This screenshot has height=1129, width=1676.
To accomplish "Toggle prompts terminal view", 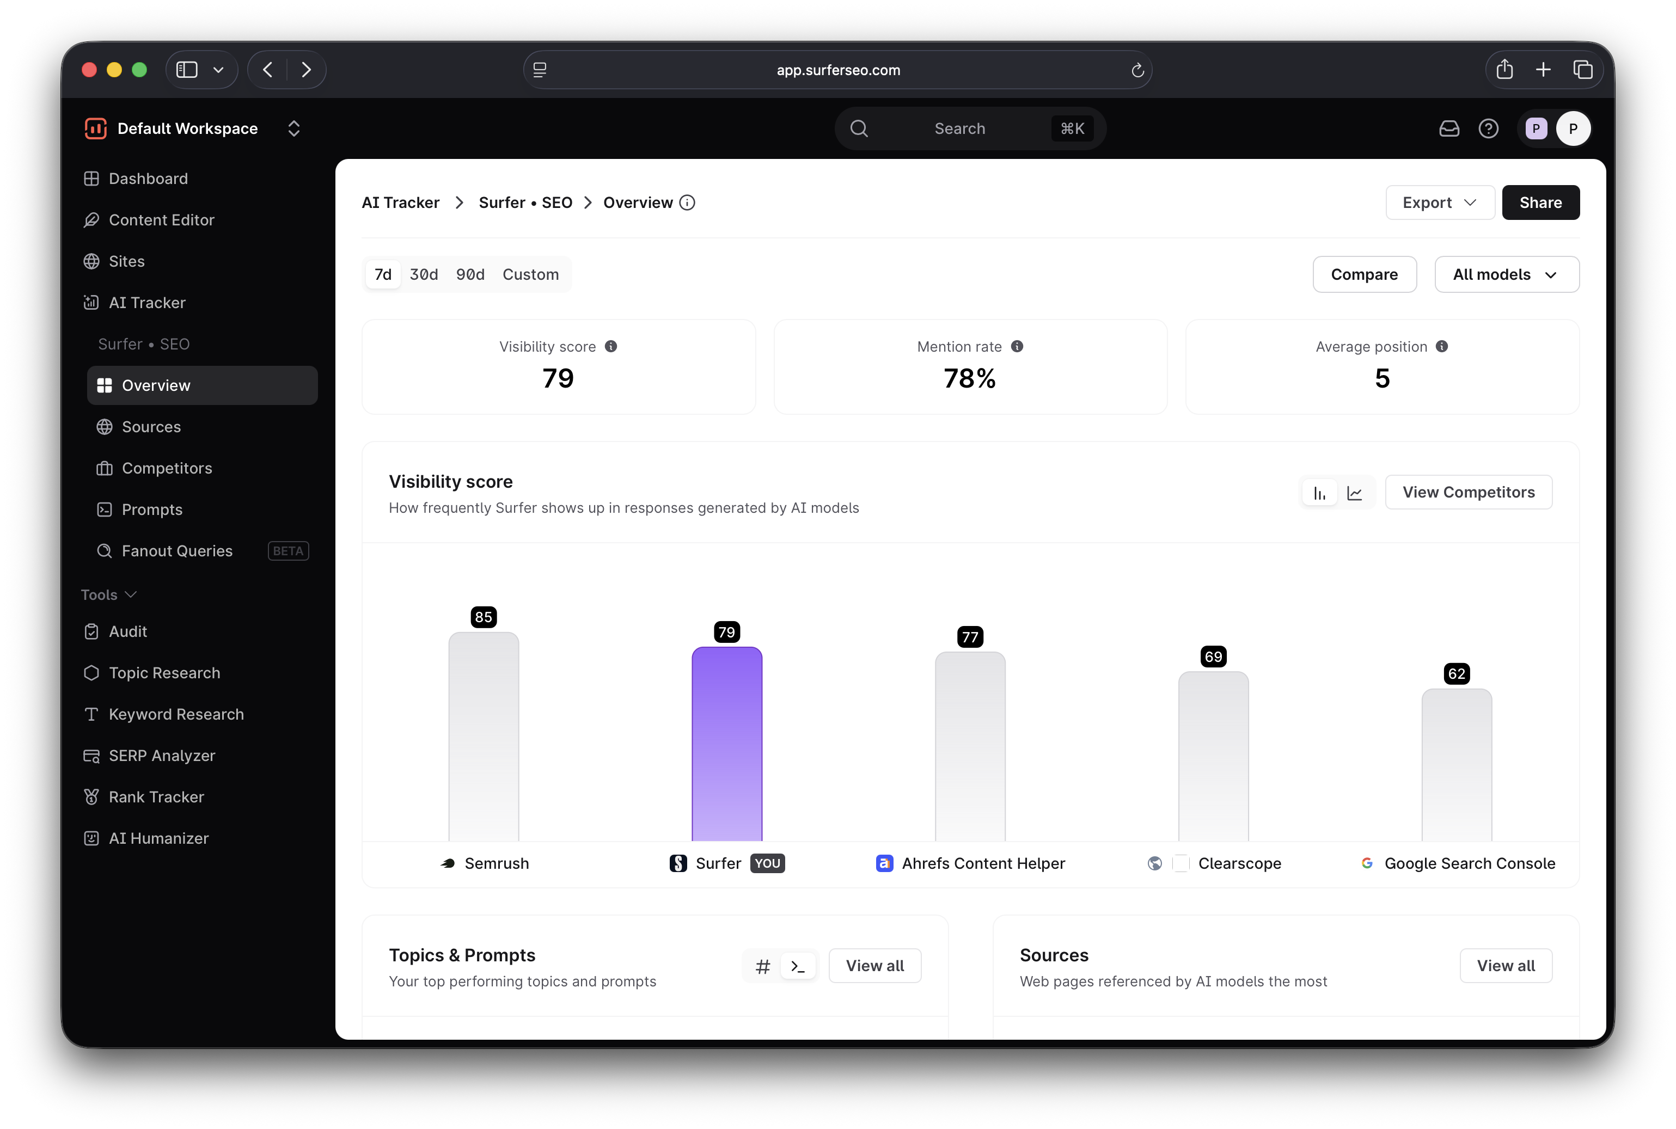I will [x=798, y=966].
